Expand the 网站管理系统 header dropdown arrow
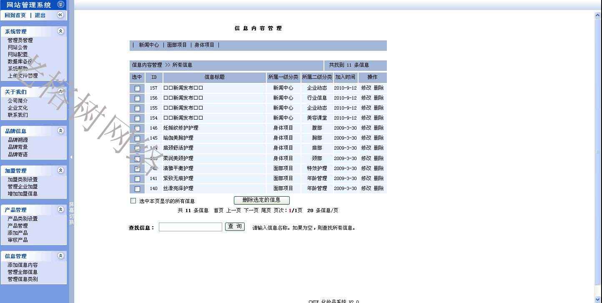The image size is (602, 303). 60,5
